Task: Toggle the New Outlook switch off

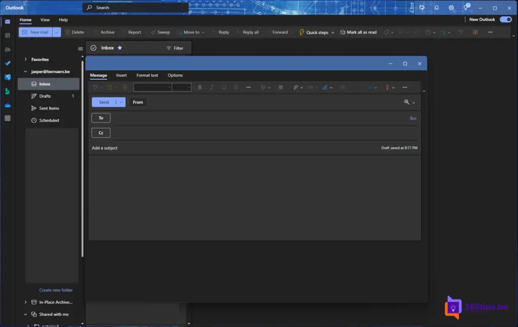Action: click(505, 20)
